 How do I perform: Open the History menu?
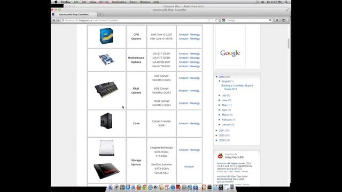click(x=104, y=2)
